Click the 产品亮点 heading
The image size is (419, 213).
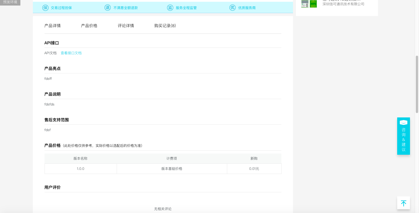[53, 68]
